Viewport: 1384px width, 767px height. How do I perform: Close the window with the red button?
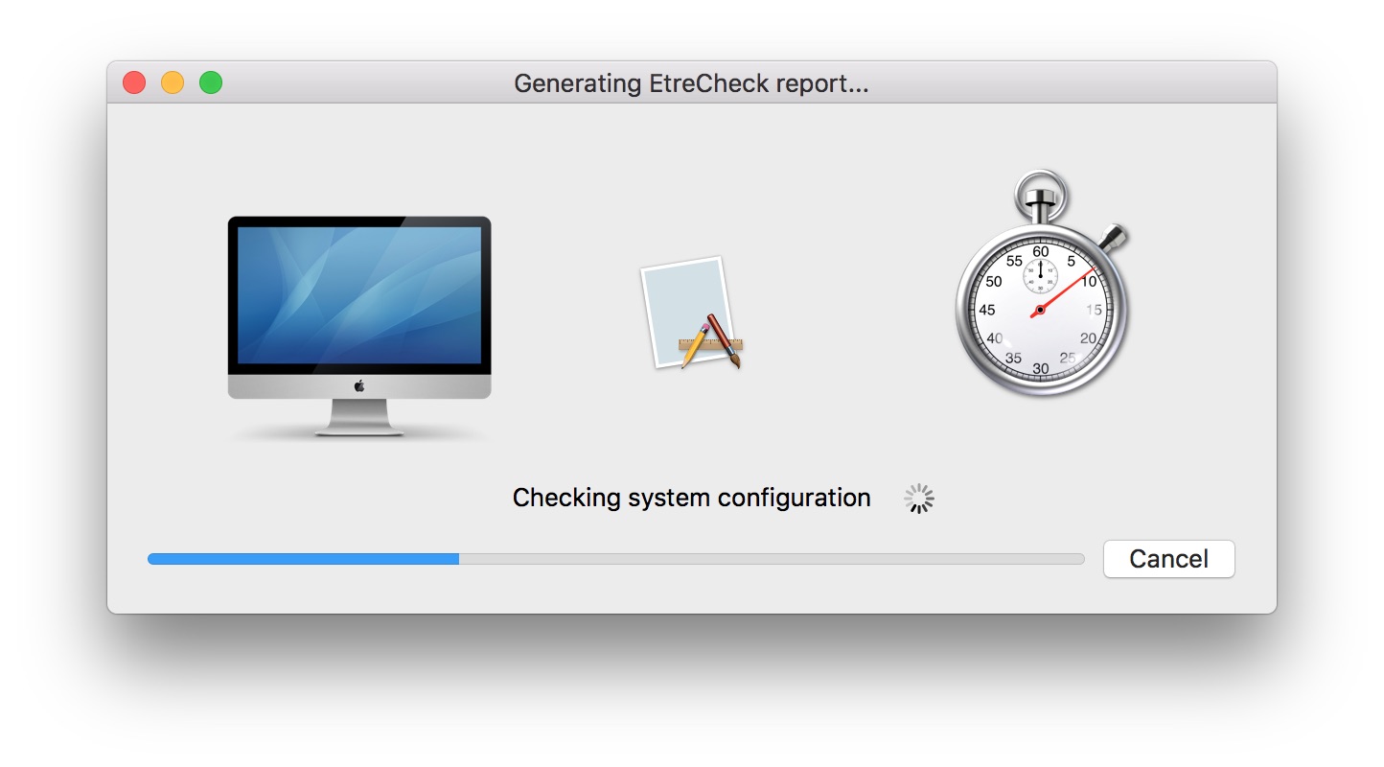point(134,82)
